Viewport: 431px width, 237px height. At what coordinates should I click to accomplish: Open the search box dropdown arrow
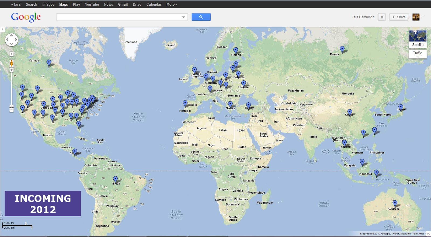point(183,17)
